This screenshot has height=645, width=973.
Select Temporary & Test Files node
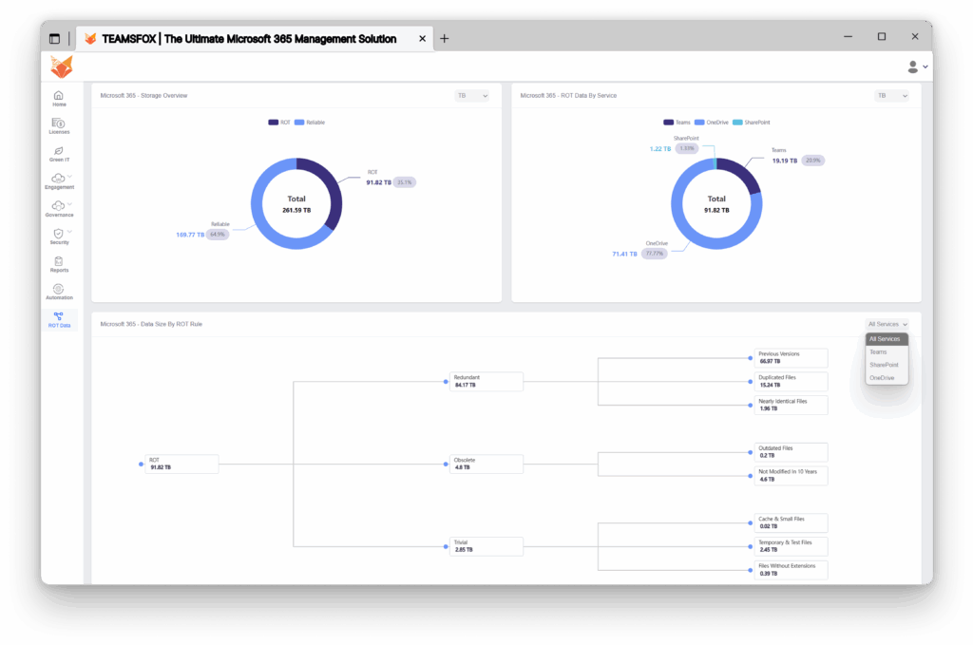pyautogui.click(x=791, y=546)
